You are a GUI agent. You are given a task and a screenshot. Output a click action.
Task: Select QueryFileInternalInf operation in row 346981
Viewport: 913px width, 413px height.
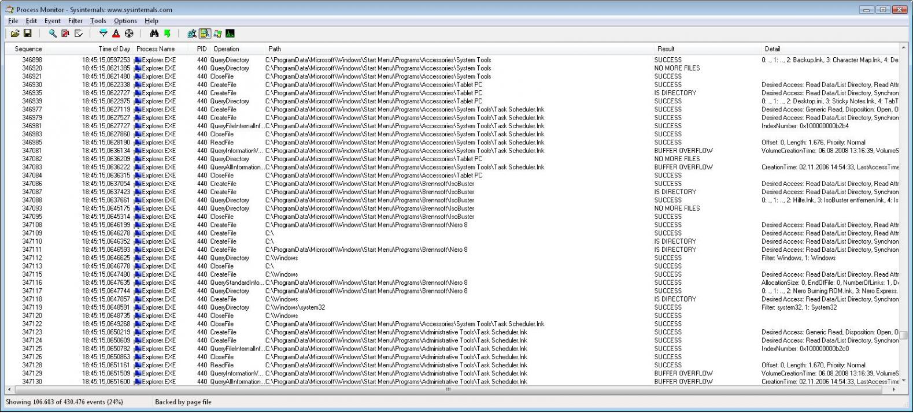coord(236,126)
